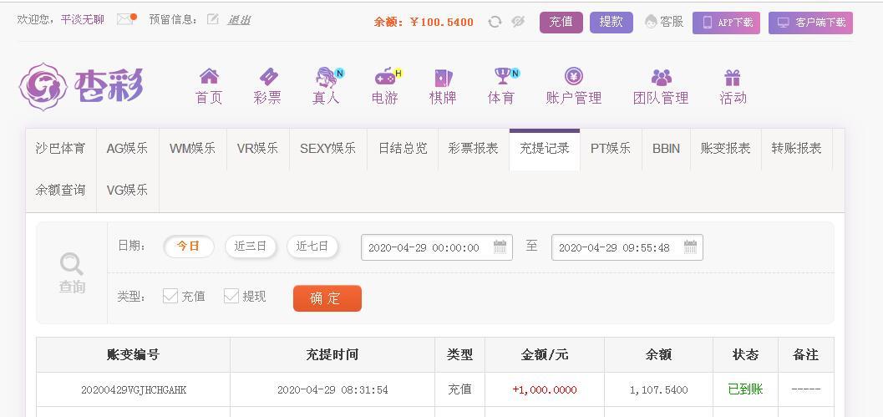Select the 充提记录 tab
The image size is (883, 417).
545,150
